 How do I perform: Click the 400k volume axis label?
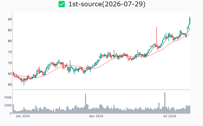click(8, 98)
